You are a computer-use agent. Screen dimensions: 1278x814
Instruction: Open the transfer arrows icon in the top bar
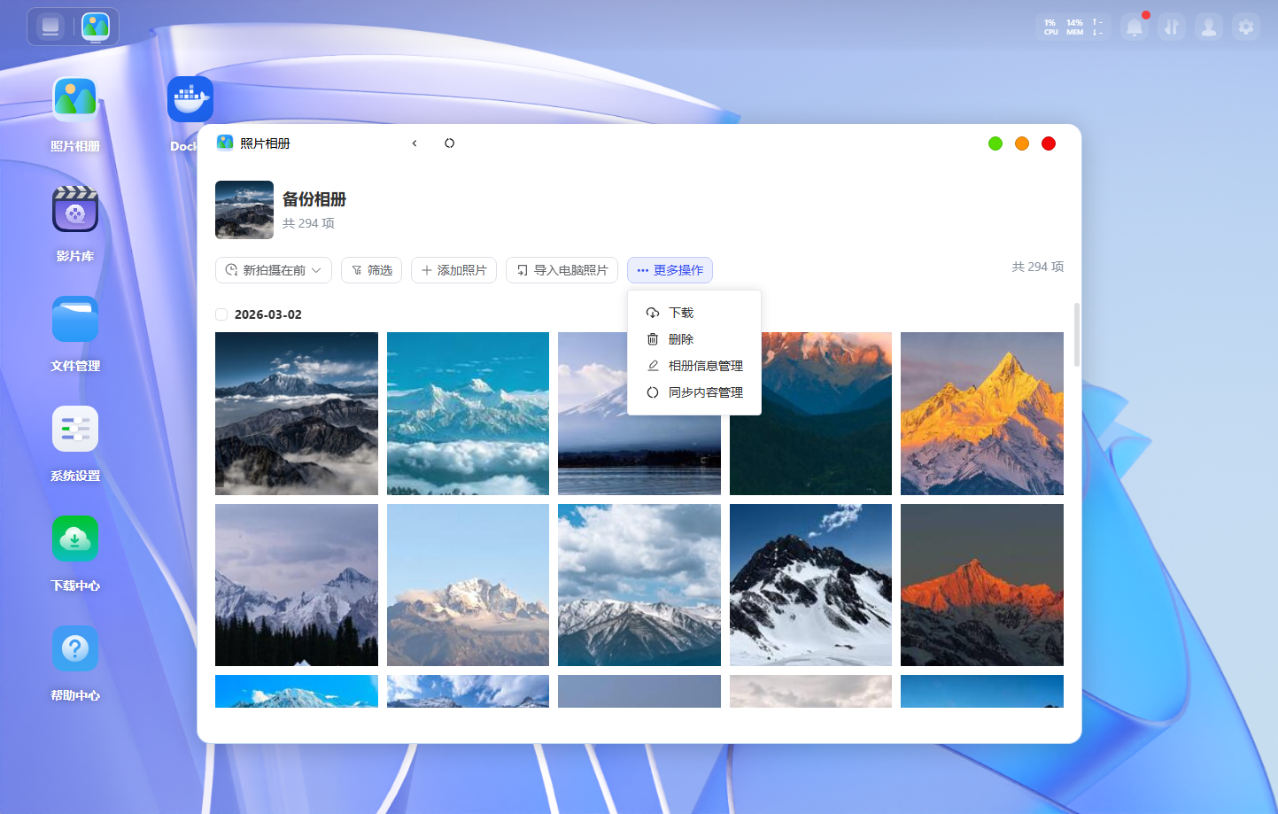point(1171,27)
